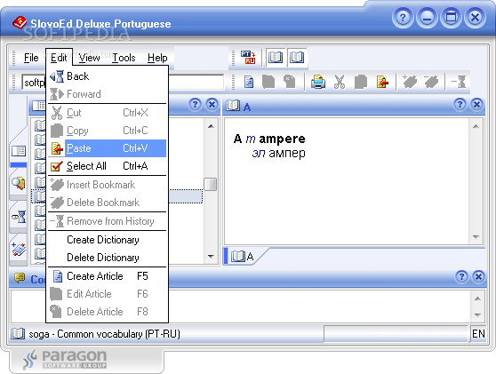Close the open Edit menu header
496x374 pixels.
tap(59, 58)
